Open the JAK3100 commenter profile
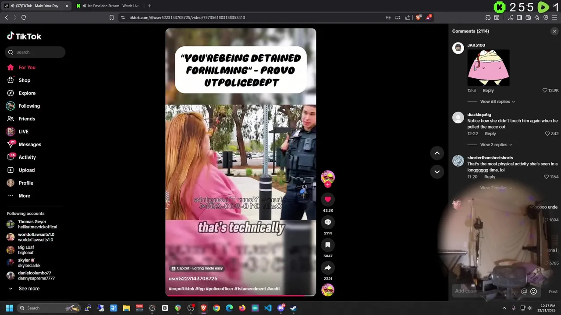 (x=476, y=45)
